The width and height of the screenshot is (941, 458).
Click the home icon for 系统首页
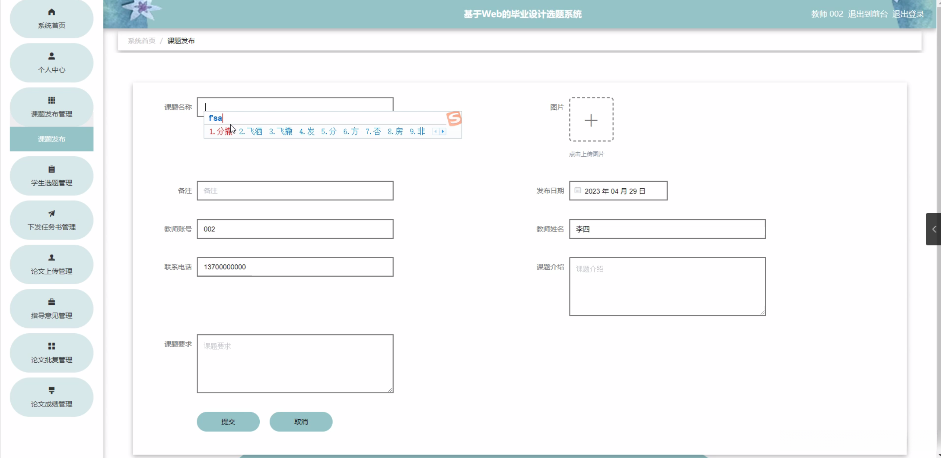click(x=52, y=12)
